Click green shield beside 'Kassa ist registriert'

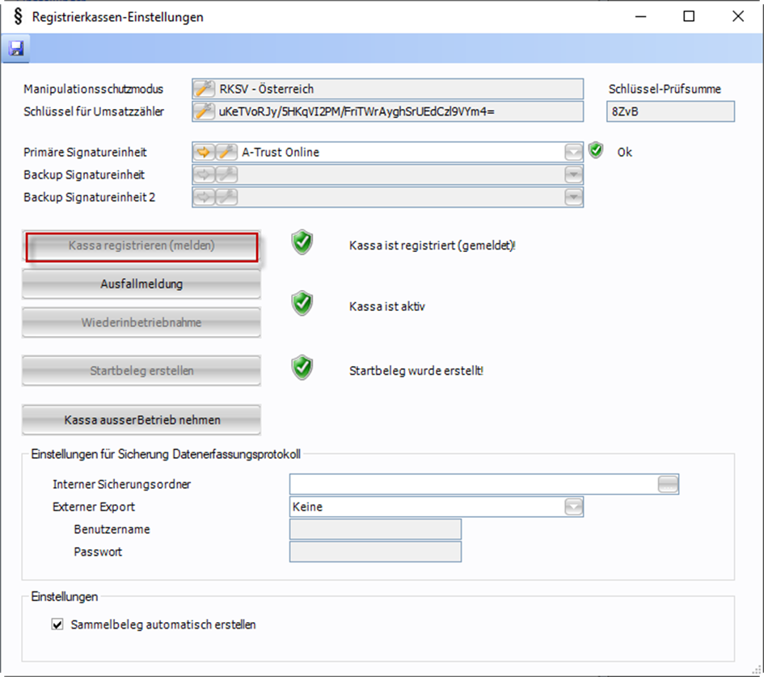[302, 243]
